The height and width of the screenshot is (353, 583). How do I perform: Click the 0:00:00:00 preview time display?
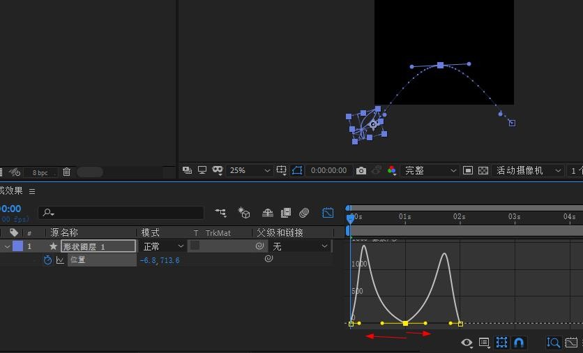pos(328,170)
